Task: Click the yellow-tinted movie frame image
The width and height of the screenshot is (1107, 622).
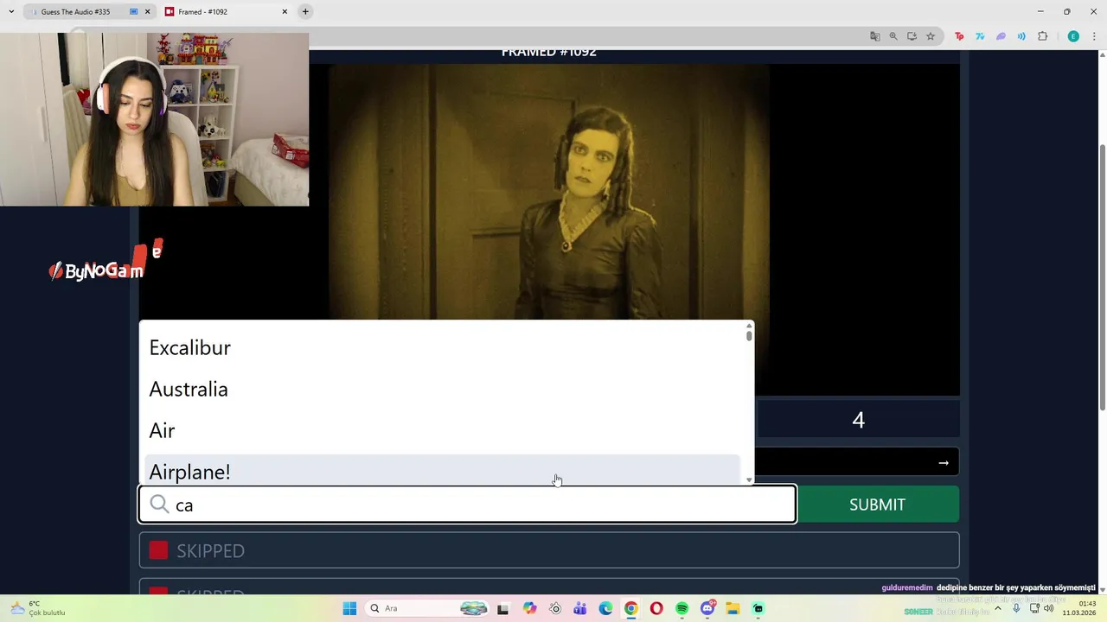Action: pos(548,192)
